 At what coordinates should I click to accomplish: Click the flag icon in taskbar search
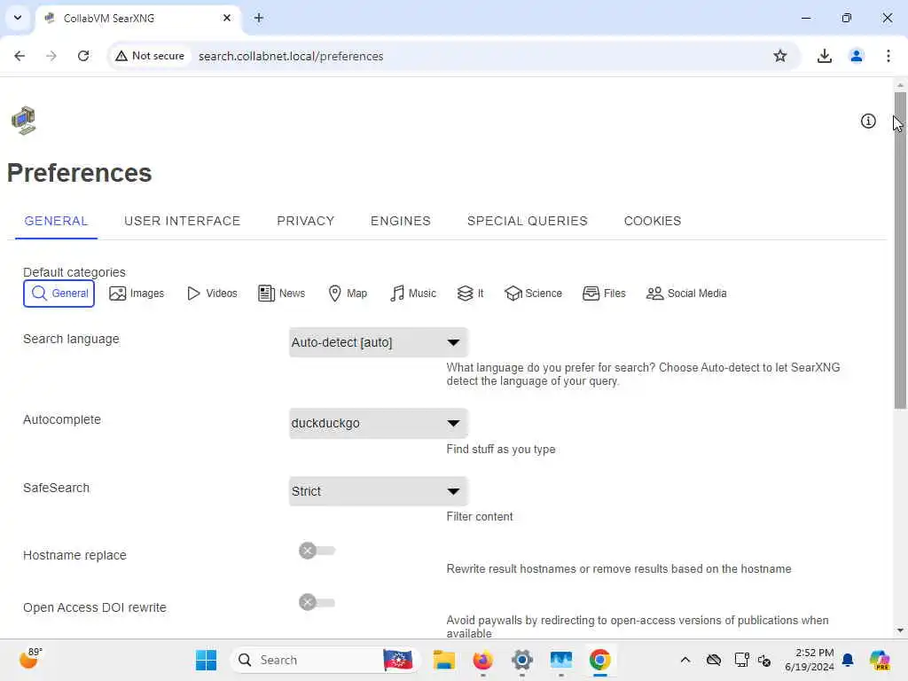[x=398, y=660]
